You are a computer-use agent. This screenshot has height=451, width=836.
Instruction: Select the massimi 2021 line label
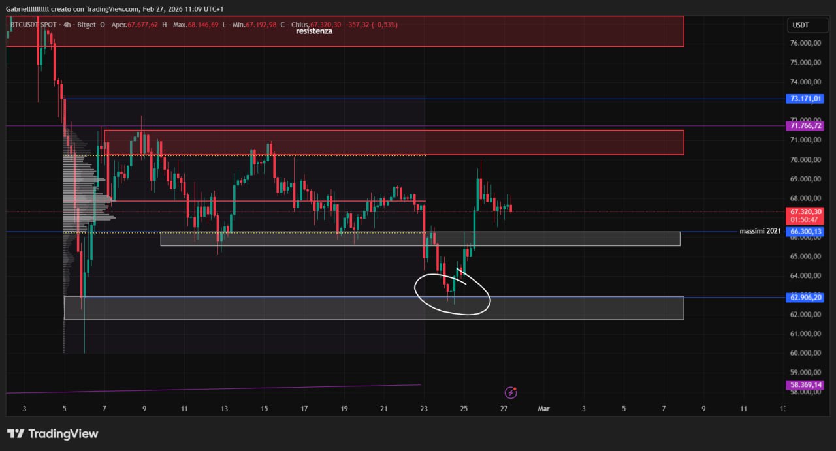click(760, 232)
